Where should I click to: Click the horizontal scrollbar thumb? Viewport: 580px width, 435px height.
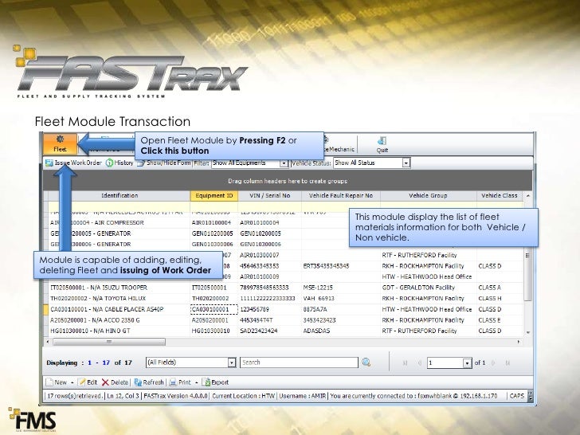coord(109,342)
